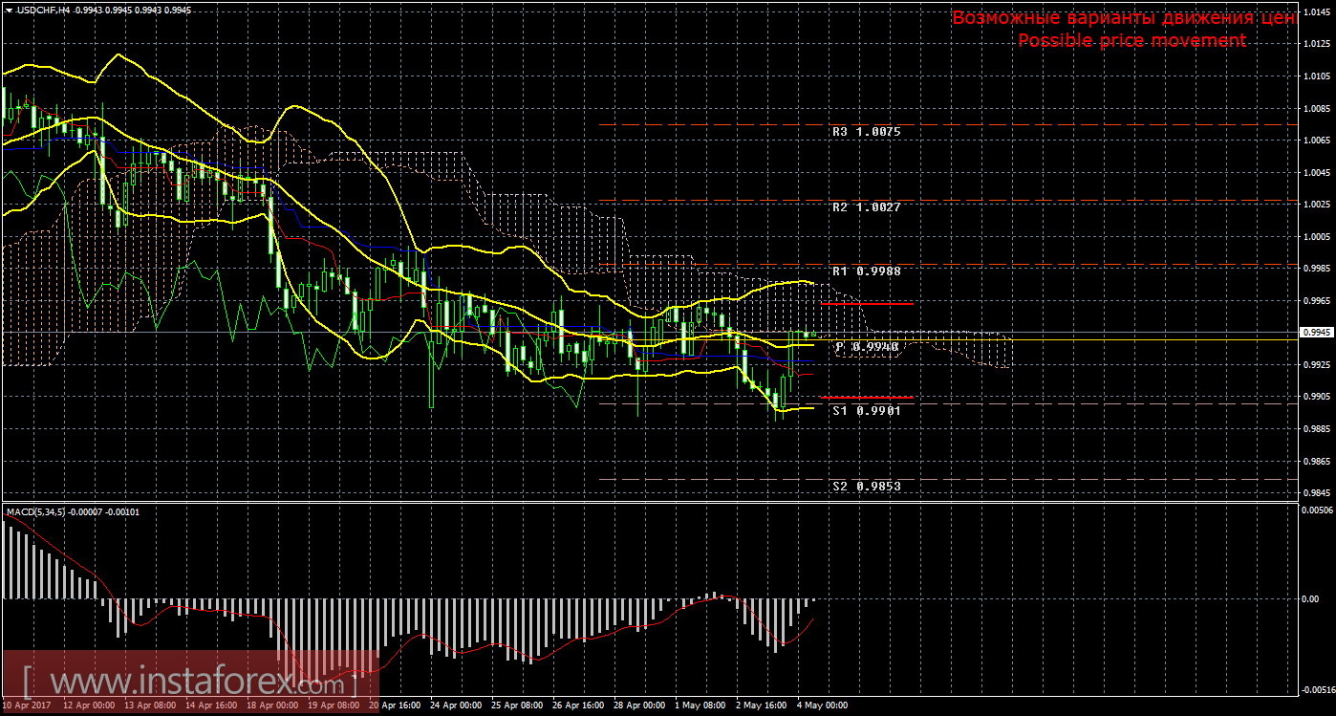Click the current price tag 0.9945

(x=1316, y=333)
